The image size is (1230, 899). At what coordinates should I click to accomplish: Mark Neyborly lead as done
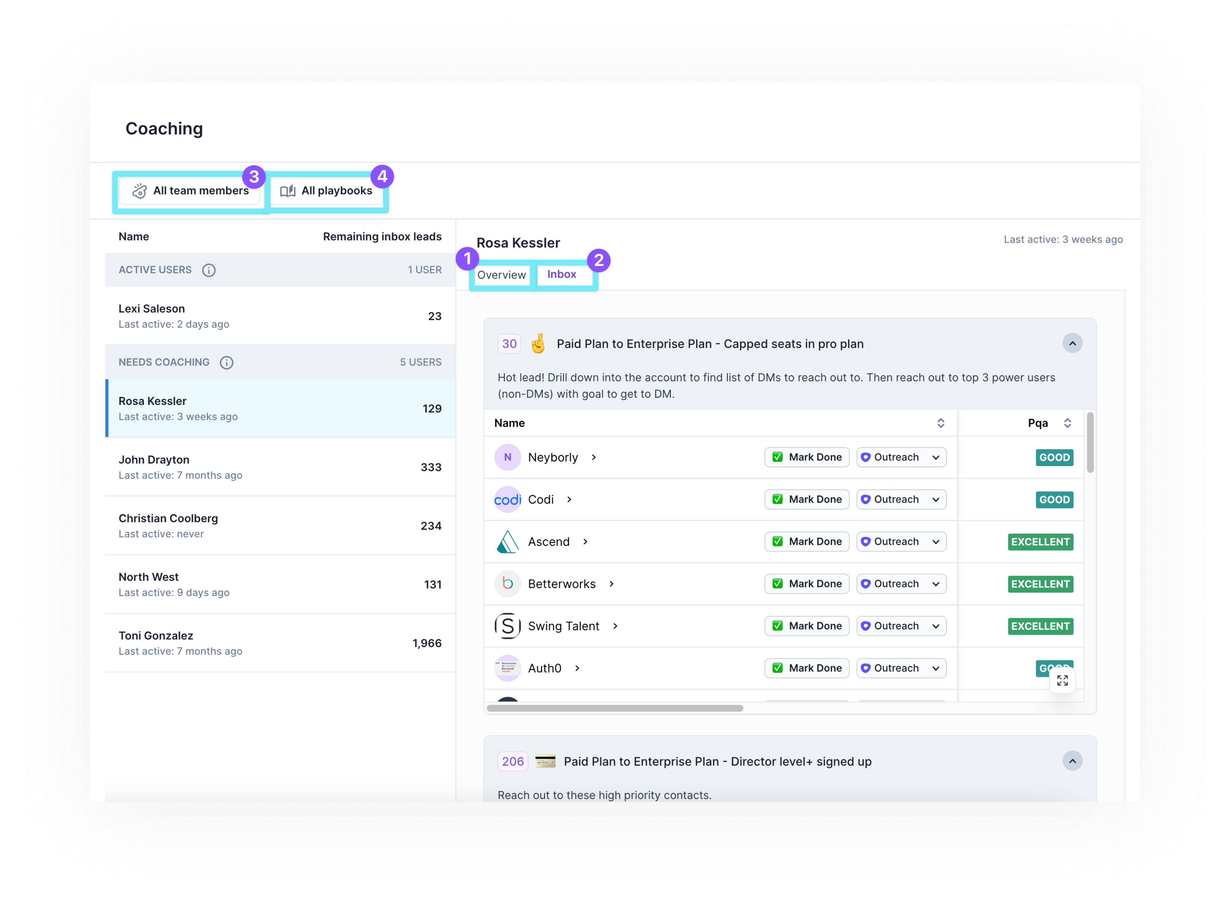pos(807,457)
